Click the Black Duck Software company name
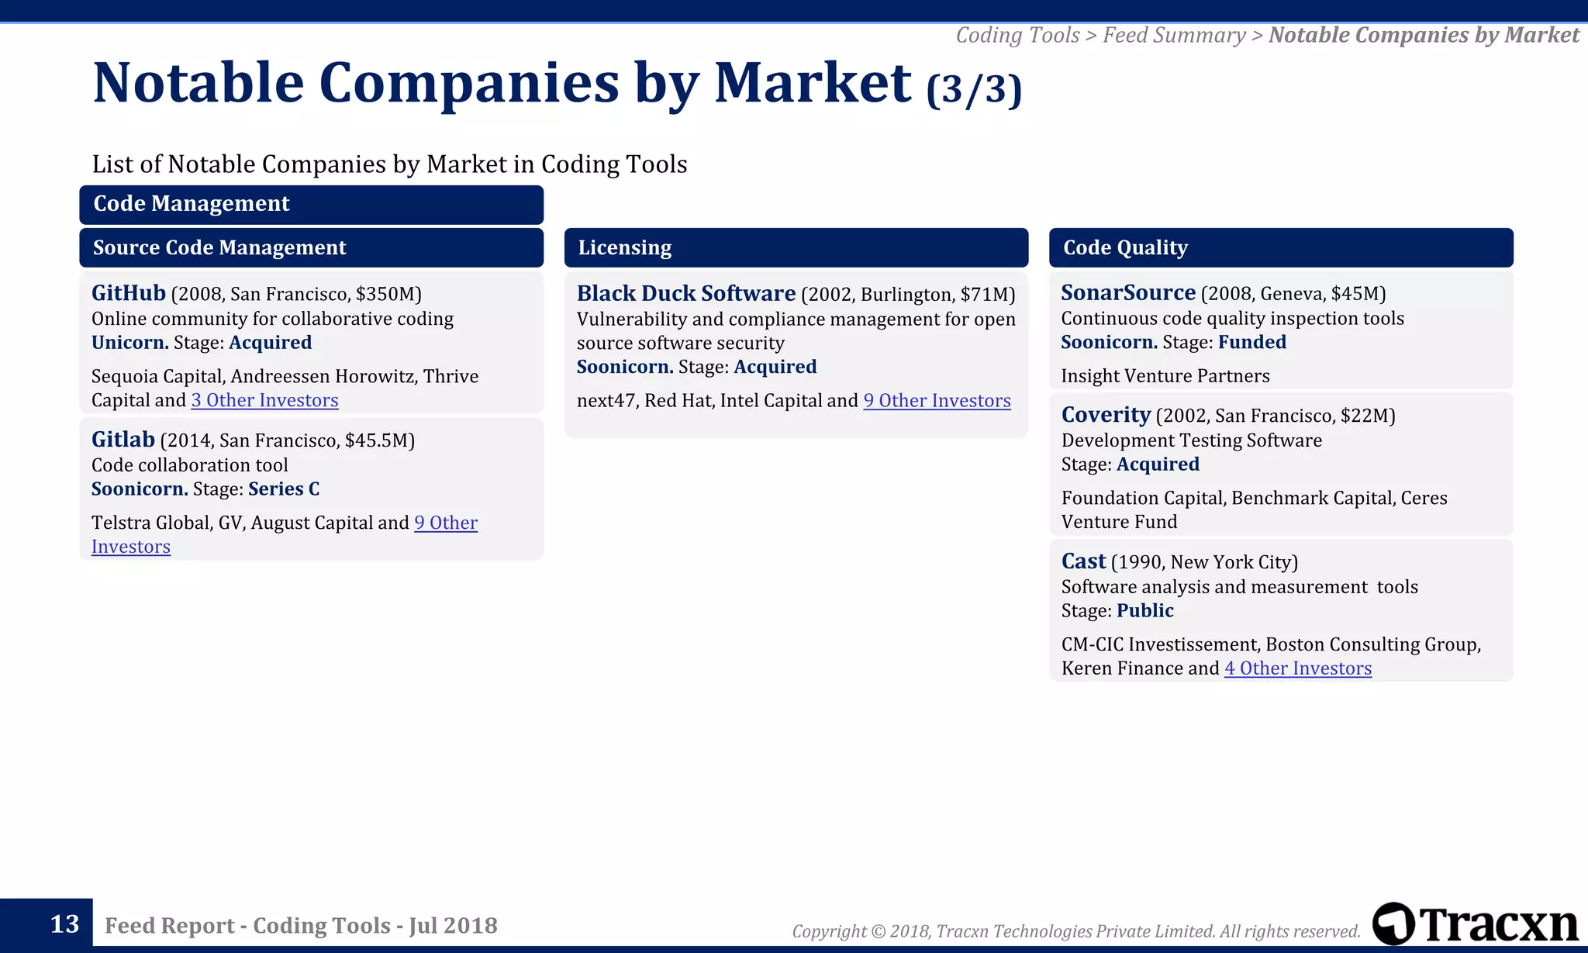This screenshot has height=953, width=1588. click(686, 293)
